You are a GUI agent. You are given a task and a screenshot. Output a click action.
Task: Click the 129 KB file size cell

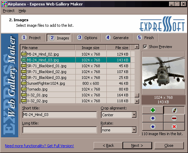coord(118,54)
